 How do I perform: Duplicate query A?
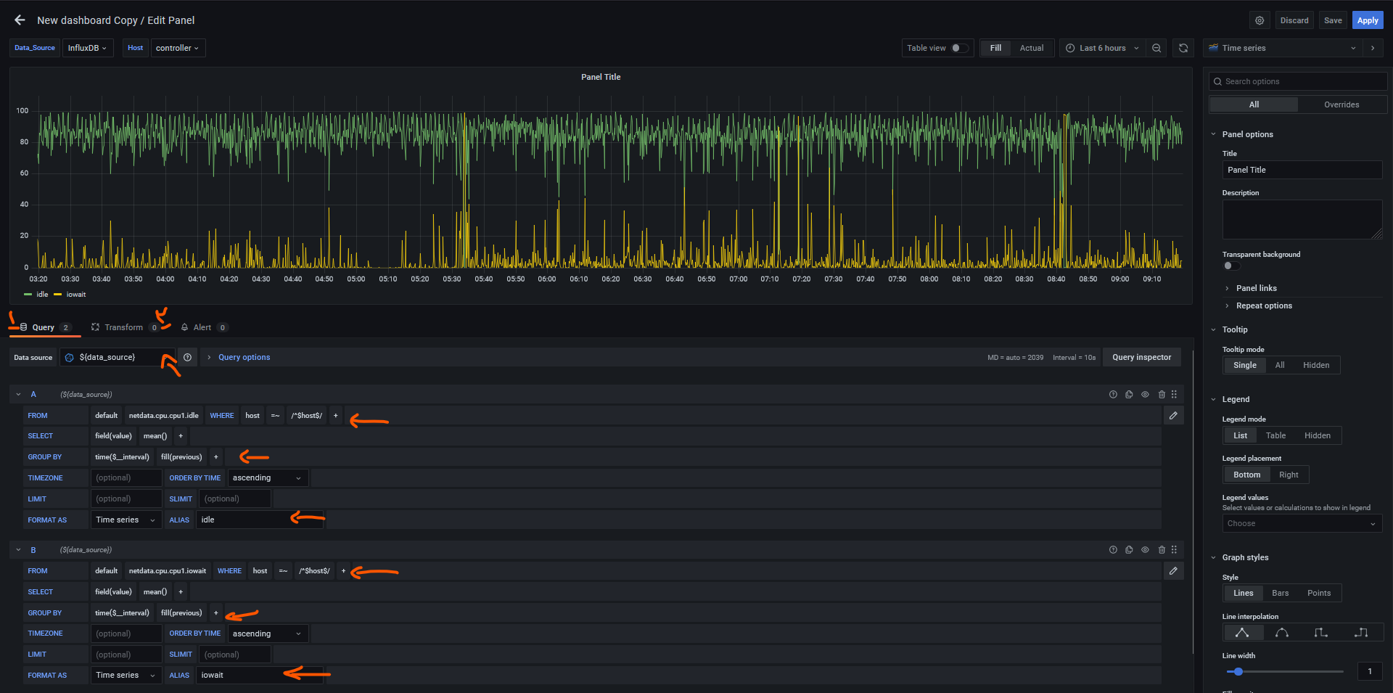(1129, 395)
